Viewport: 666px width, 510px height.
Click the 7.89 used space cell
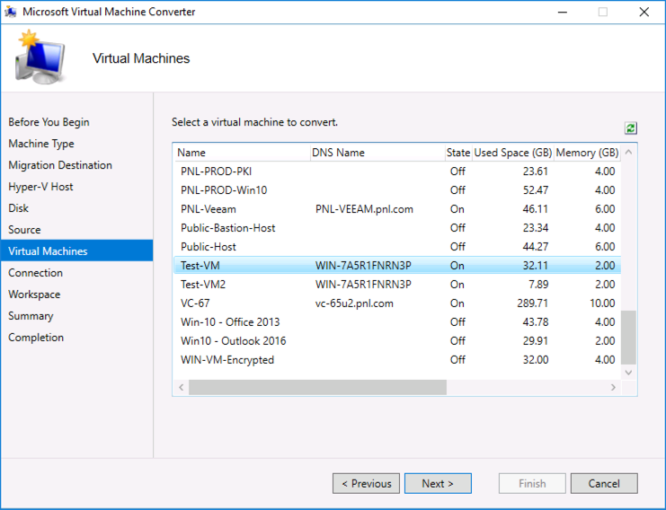click(538, 285)
